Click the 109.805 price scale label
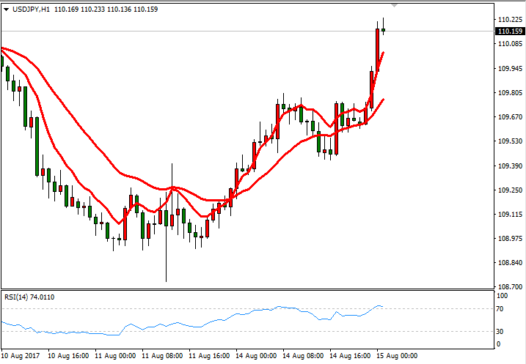The image size is (526, 364). (511, 93)
